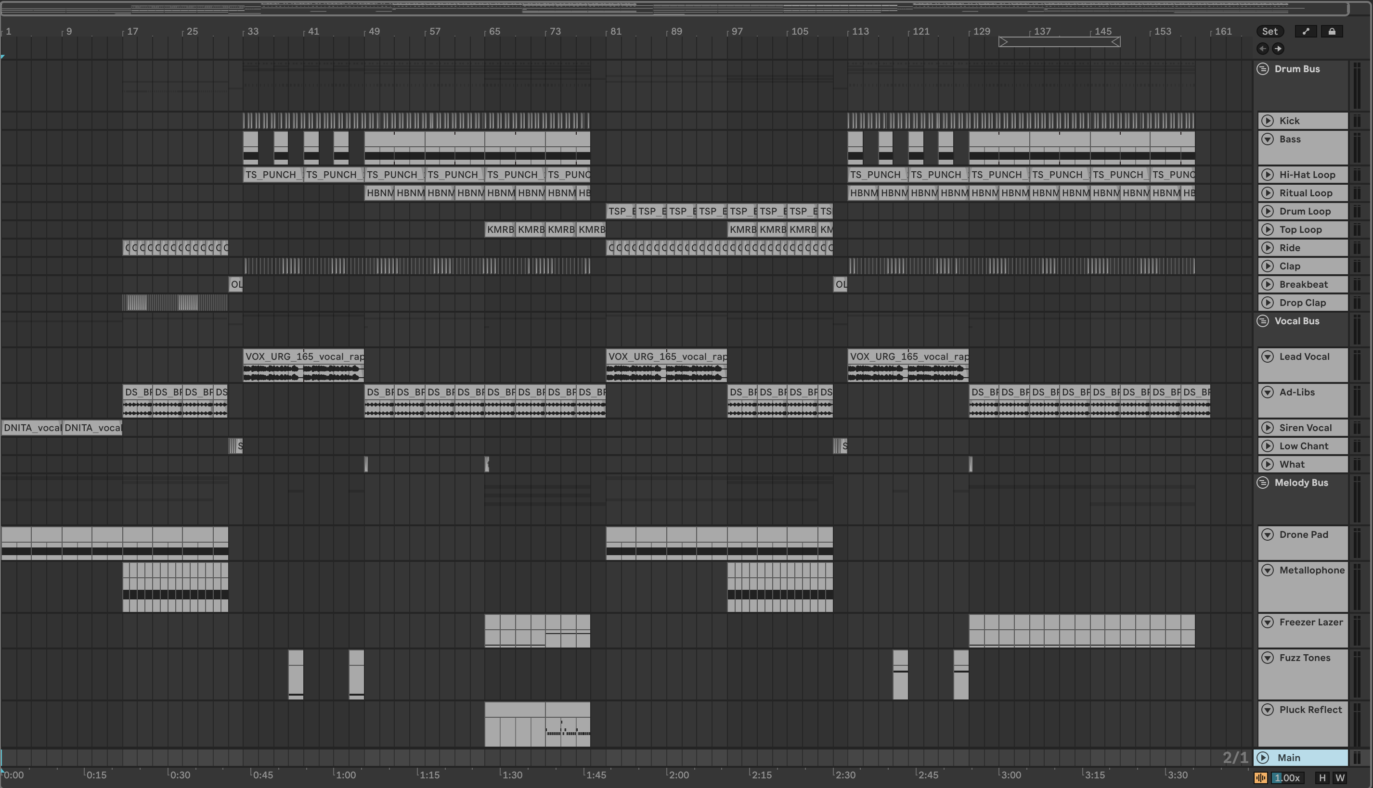Select first Pluck Reflect clip at bar 65
Viewport: 1373px width, 788px height.
tap(515, 724)
